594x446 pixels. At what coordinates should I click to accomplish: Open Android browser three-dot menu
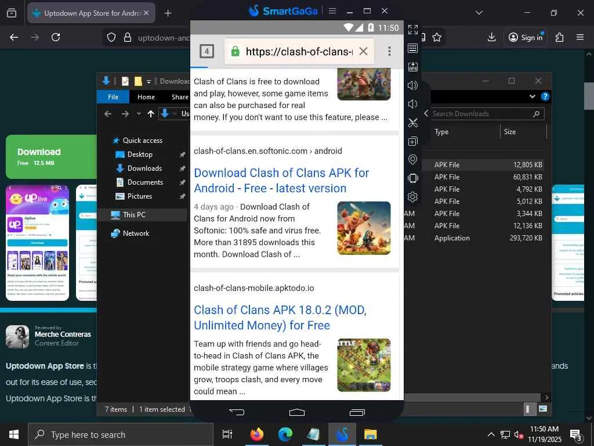pyautogui.click(x=389, y=51)
